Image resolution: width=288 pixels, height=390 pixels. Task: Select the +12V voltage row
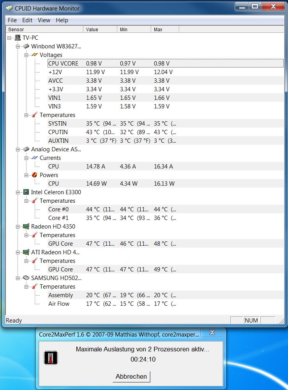pyautogui.click(x=166, y=72)
